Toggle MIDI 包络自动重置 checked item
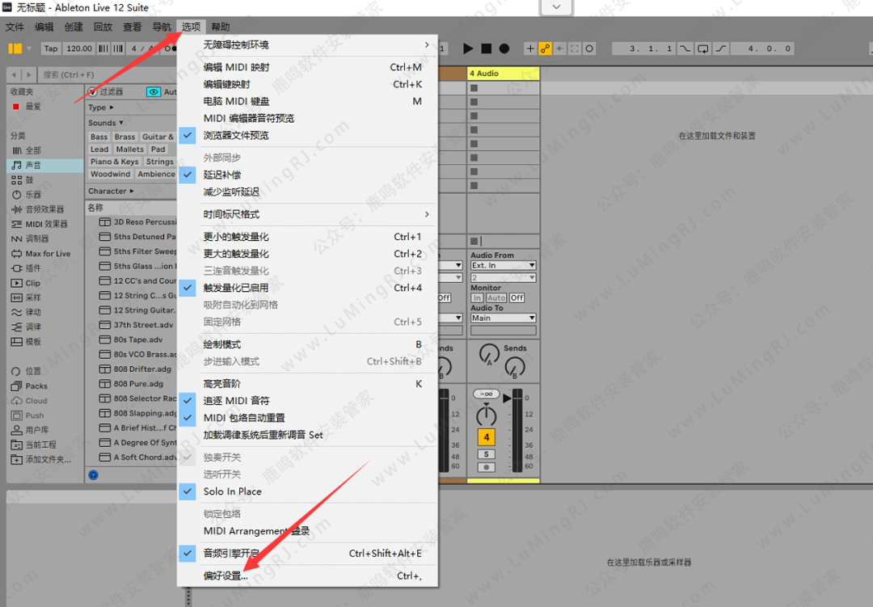 (307, 418)
